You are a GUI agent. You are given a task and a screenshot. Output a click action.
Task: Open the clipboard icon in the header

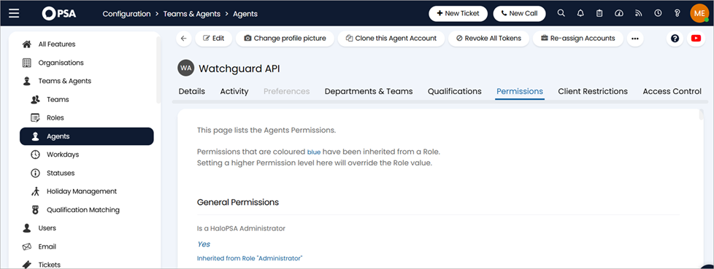599,13
